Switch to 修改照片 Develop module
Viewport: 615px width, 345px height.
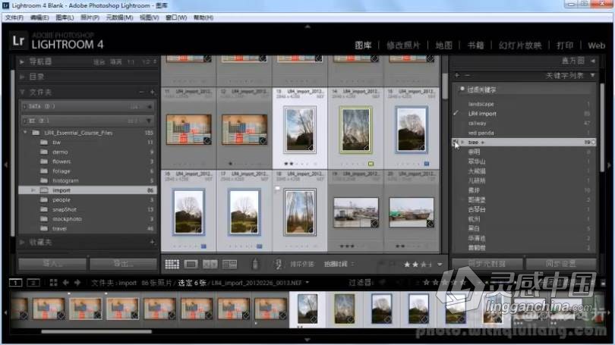pos(403,45)
